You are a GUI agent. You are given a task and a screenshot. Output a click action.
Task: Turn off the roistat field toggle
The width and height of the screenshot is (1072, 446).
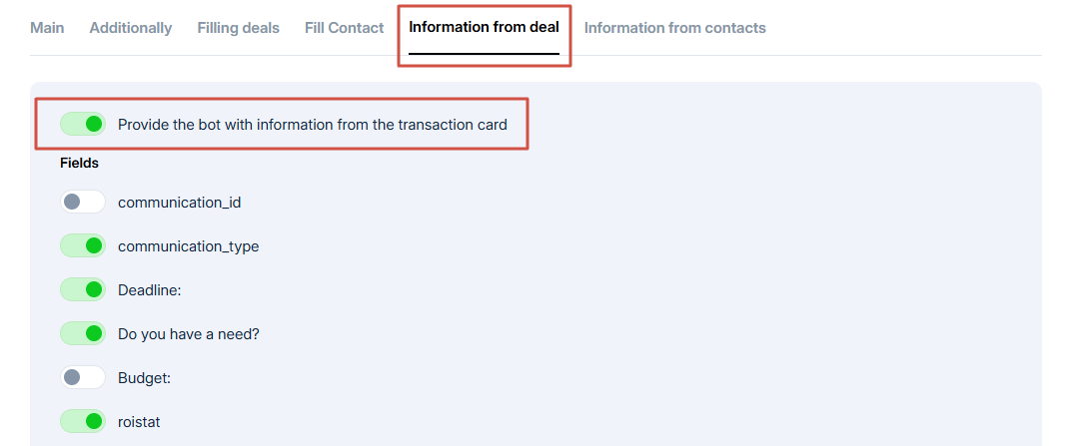point(83,421)
